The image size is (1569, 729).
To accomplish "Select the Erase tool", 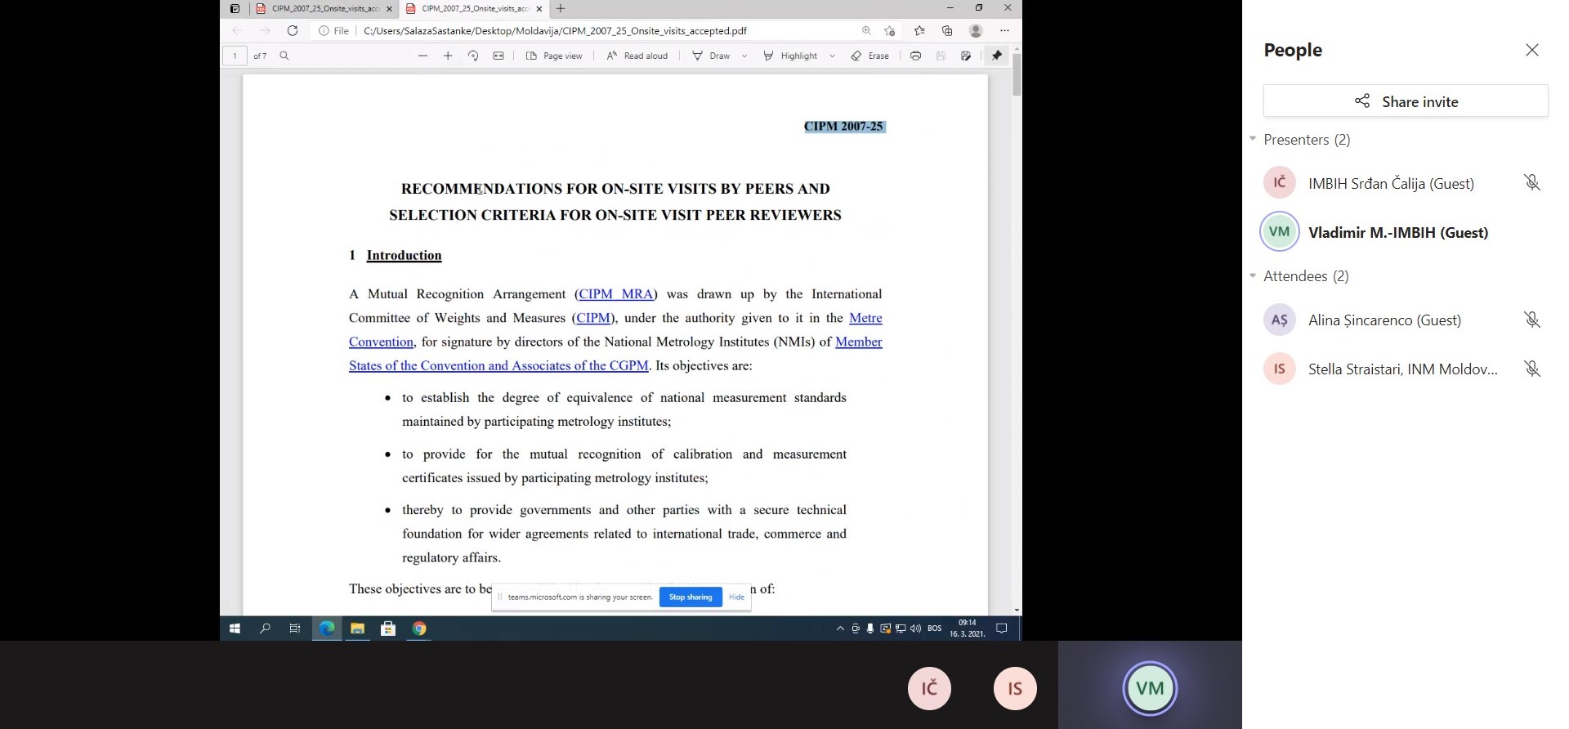I will coord(870,56).
